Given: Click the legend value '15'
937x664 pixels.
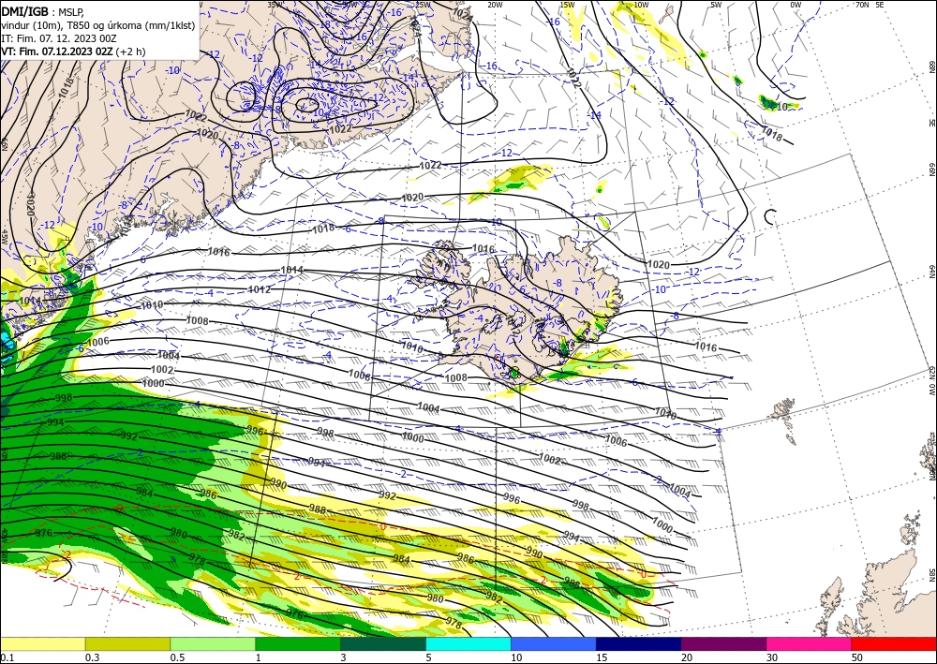Looking at the screenshot, I should (602, 657).
